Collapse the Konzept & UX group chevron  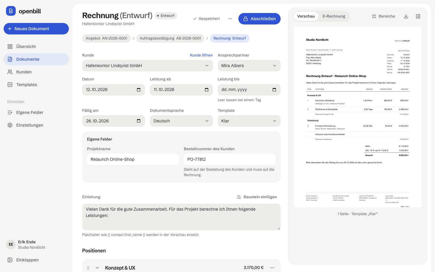pyautogui.click(x=97, y=268)
